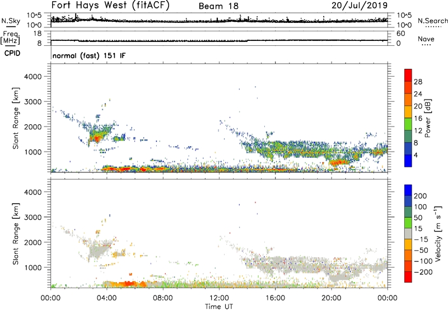Click the left '10^5' noise axis value
Image resolution: width=448 pixels, height=310 pixels.
pyautogui.click(x=34, y=16)
